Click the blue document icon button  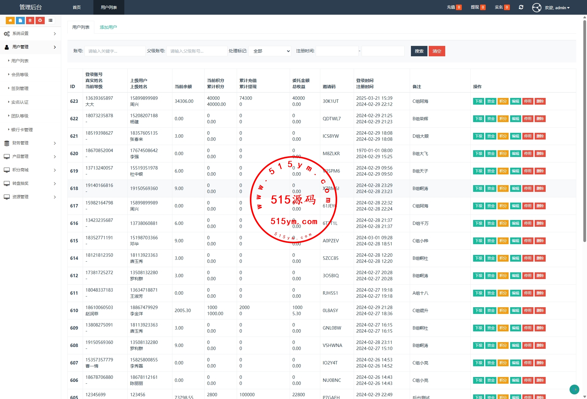point(20,21)
